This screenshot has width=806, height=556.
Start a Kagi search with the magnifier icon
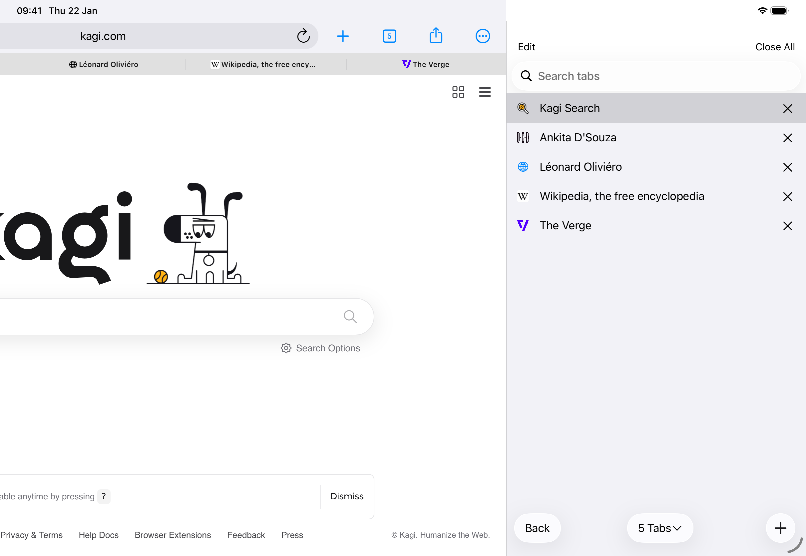350,316
